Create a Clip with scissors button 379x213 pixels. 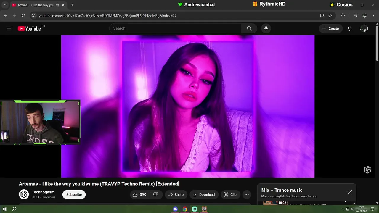point(230,195)
